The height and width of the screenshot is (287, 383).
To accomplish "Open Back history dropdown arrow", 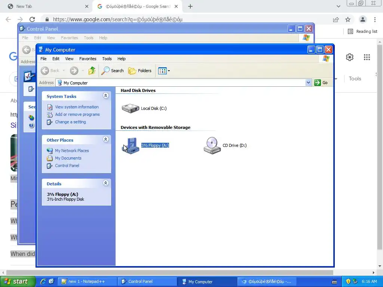I will point(64,71).
